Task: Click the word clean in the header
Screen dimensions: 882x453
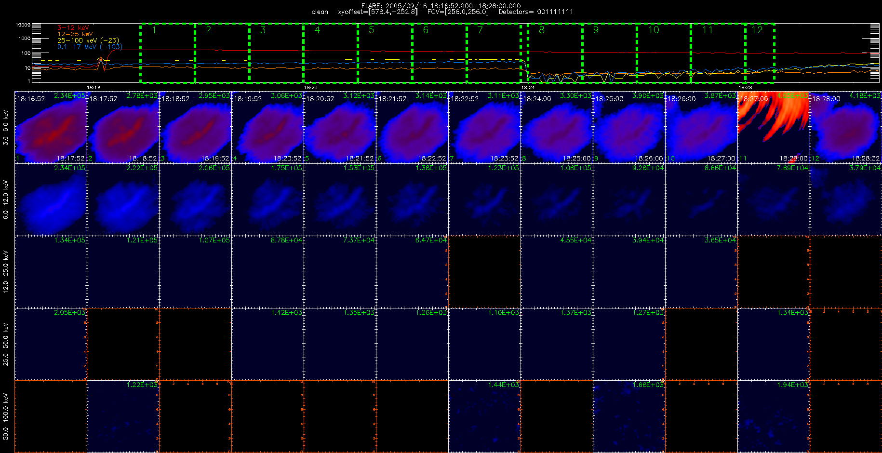Action: (320, 12)
